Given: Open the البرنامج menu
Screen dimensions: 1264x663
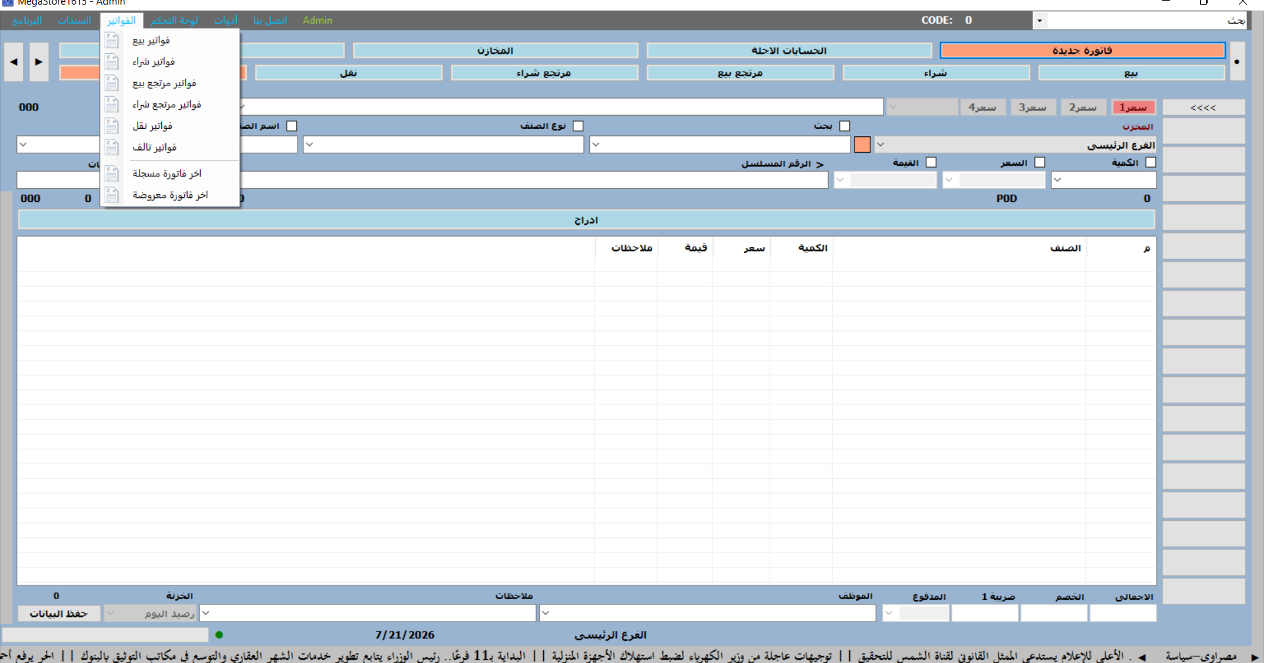Looking at the screenshot, I should [27, 20].
